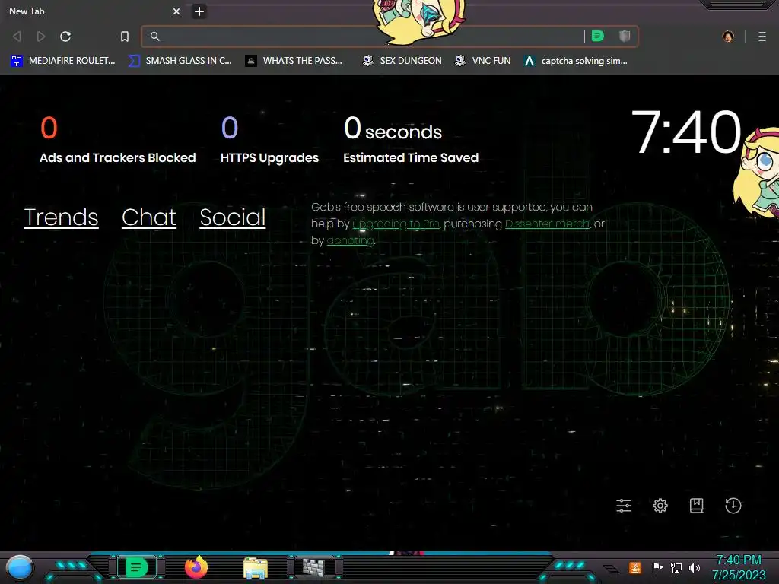Image resolution: width=779 pixels, height=584 pixels.
Task: Open the Start orb button
Action: tap(20, 568)
